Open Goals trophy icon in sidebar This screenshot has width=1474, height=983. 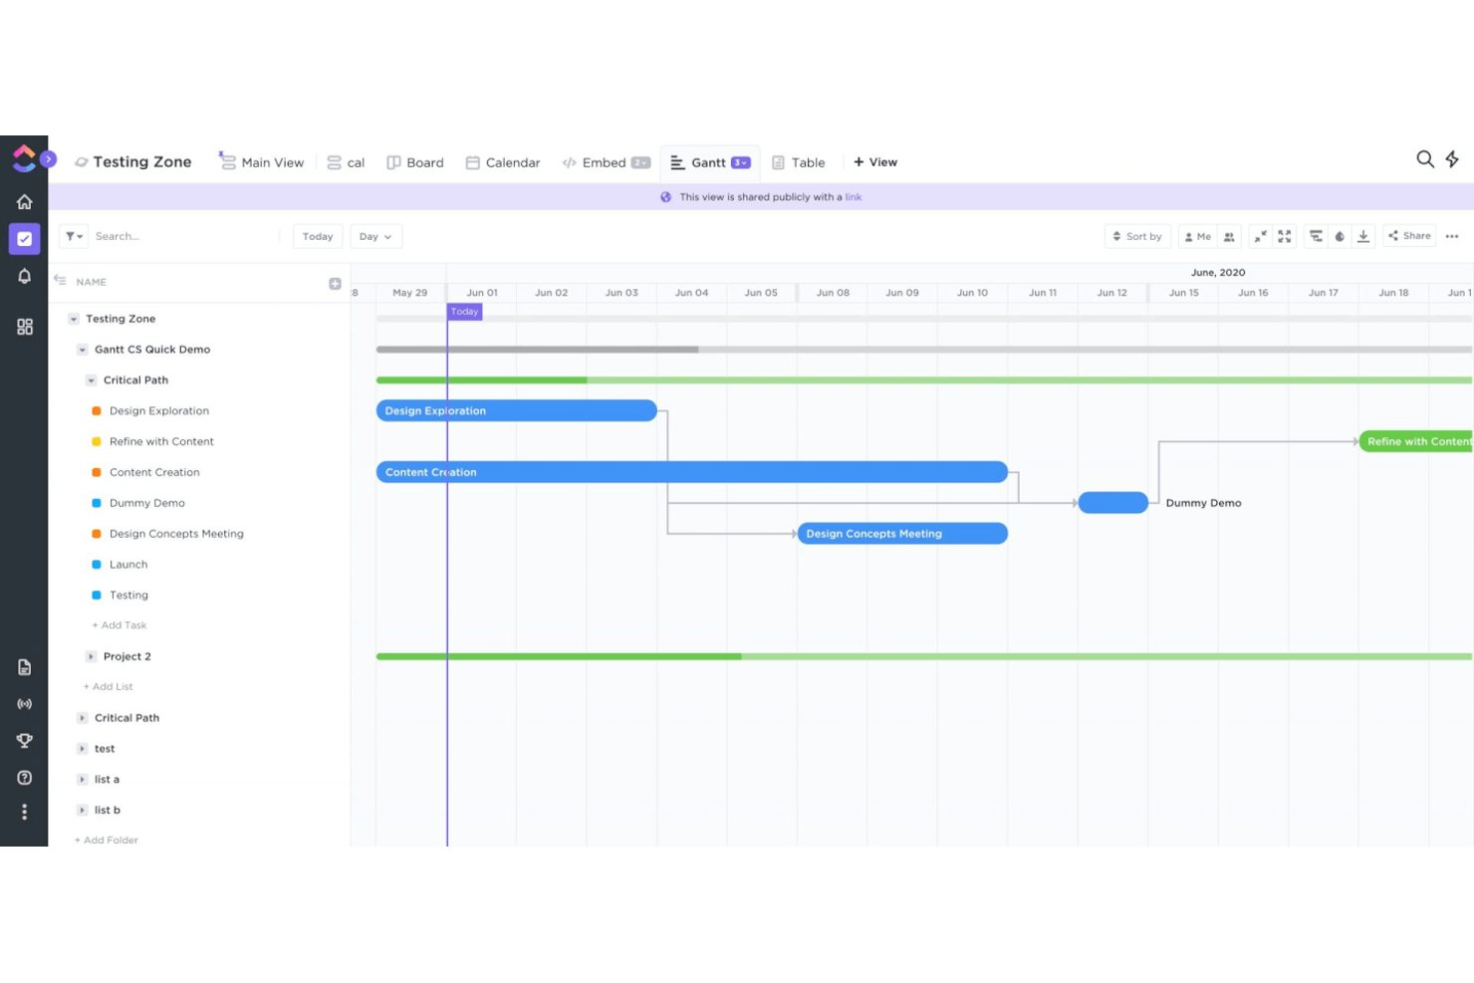[24, 741]
